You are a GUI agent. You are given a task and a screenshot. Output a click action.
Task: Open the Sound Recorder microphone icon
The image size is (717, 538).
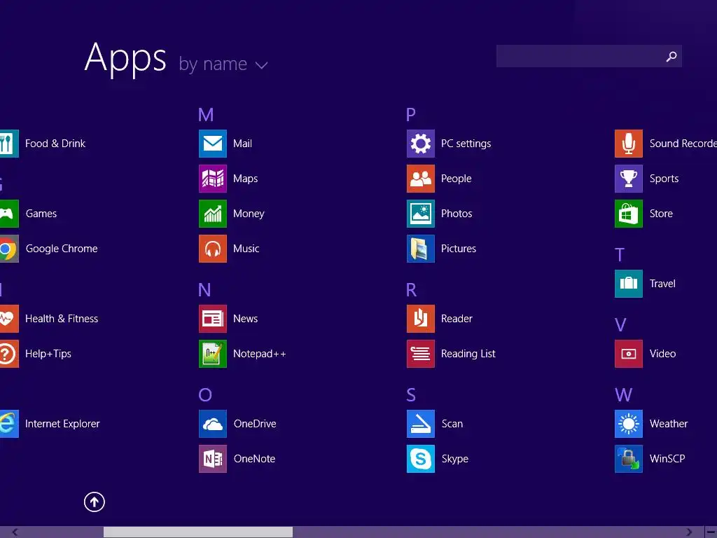[629, 144]
